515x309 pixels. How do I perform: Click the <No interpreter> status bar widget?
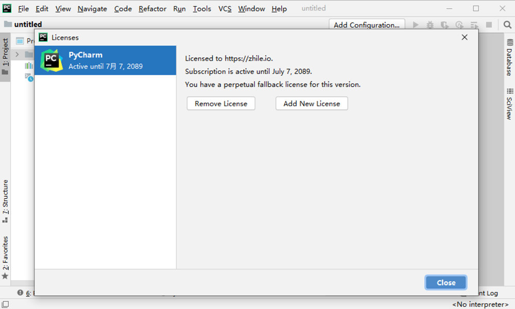click(480, 304)
